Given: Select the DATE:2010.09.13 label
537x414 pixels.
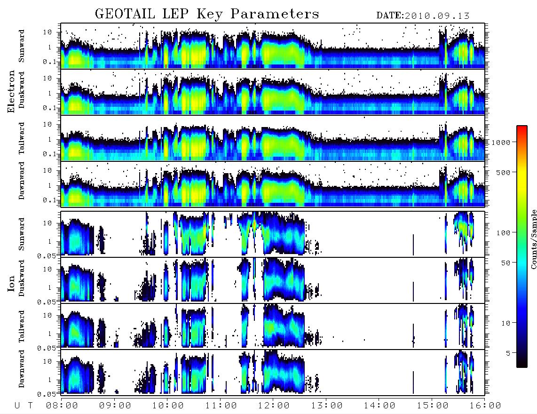Looking at the screenshot, I should pos(423,16).
